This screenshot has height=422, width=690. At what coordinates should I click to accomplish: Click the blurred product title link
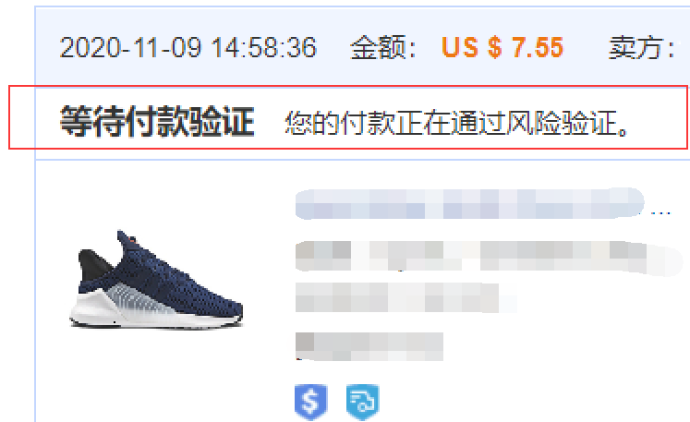pyautogui.click(x=469, y=204)
